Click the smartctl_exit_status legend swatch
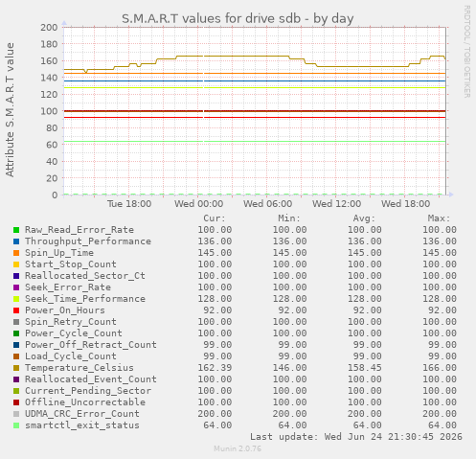The width and height of the screenshot is (476, 459). 16,425
